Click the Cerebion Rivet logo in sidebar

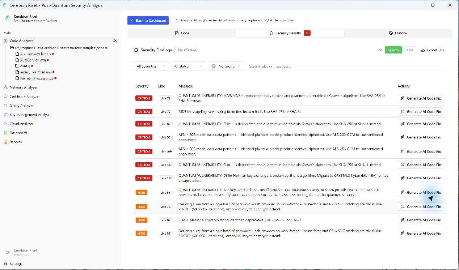point(8,18)
